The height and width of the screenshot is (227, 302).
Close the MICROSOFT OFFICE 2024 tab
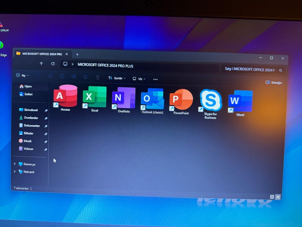[x=67, y=54]
